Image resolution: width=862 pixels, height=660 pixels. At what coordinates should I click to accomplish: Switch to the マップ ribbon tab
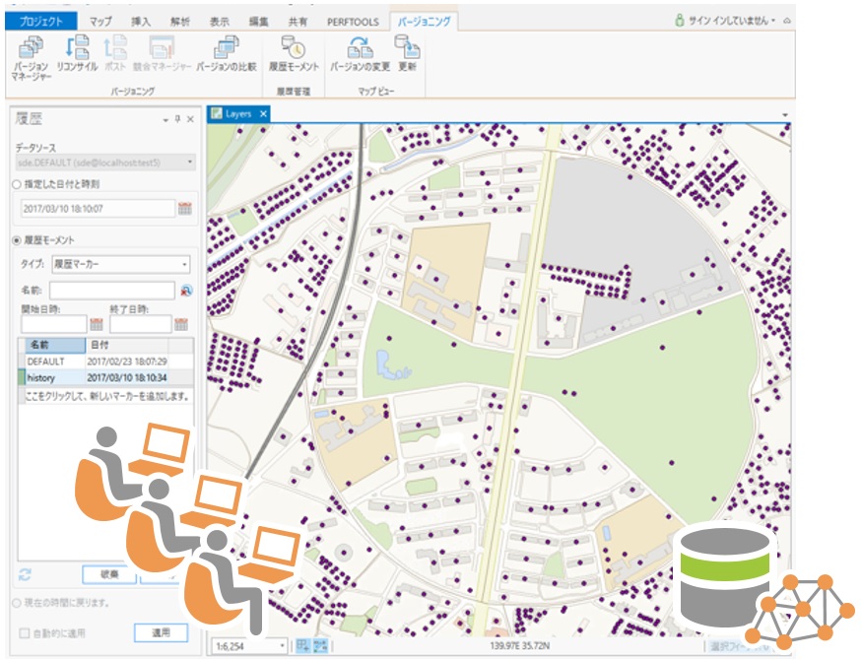(x=100, y=22)
